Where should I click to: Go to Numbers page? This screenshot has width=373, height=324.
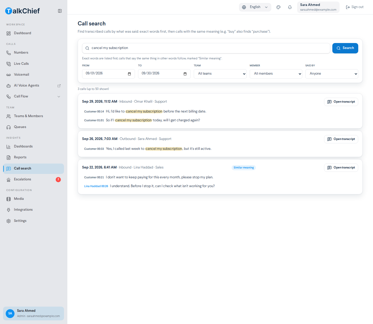tap(33, 53)
